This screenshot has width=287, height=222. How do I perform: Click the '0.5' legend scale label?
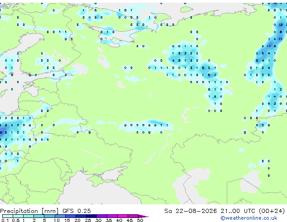click(x=16, y=220)
